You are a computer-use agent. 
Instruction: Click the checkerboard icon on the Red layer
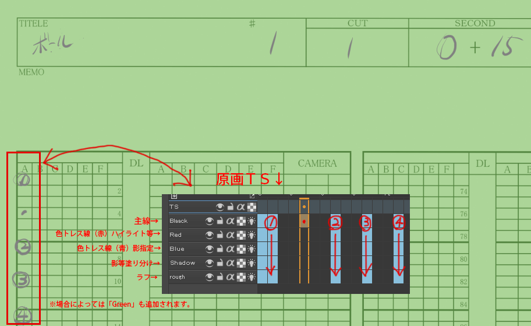click(241, 235)
